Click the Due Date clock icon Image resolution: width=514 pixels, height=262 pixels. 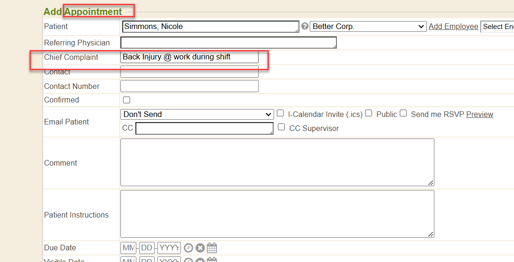point(188,248)
